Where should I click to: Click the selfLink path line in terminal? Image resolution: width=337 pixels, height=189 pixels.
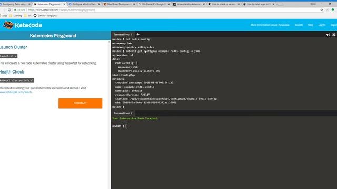pyautogui.click(x=166, y=99)
